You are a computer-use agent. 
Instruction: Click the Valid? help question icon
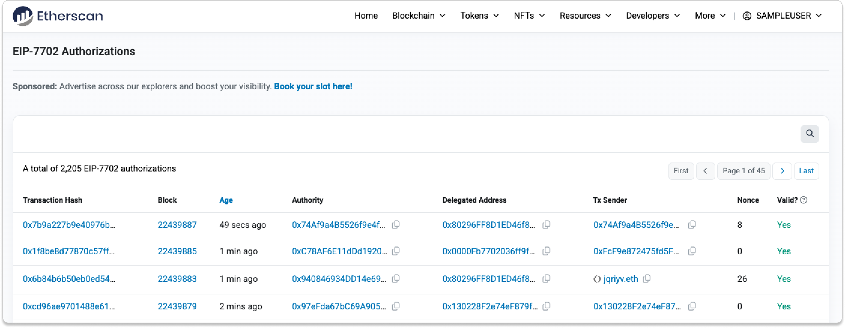pos(803,200)
